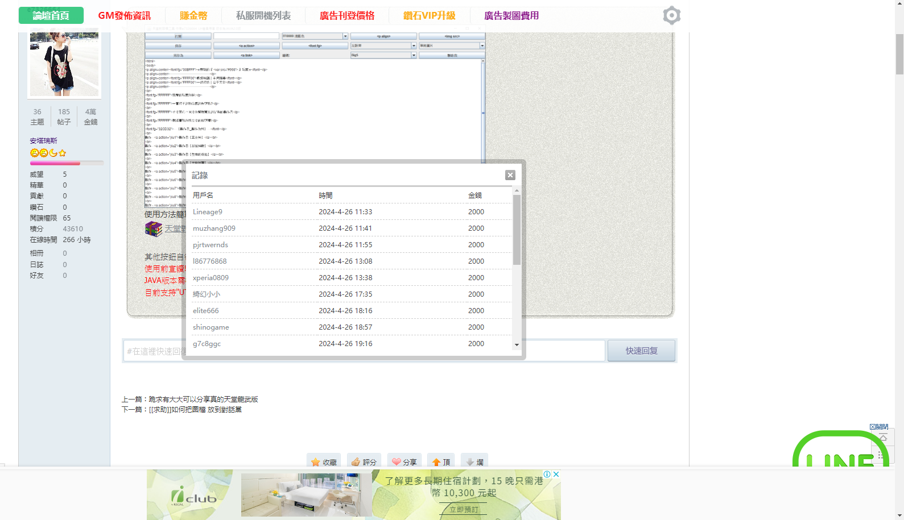
Task: Click the 立即預訂 button in the ad
Action: coord(464,509)
